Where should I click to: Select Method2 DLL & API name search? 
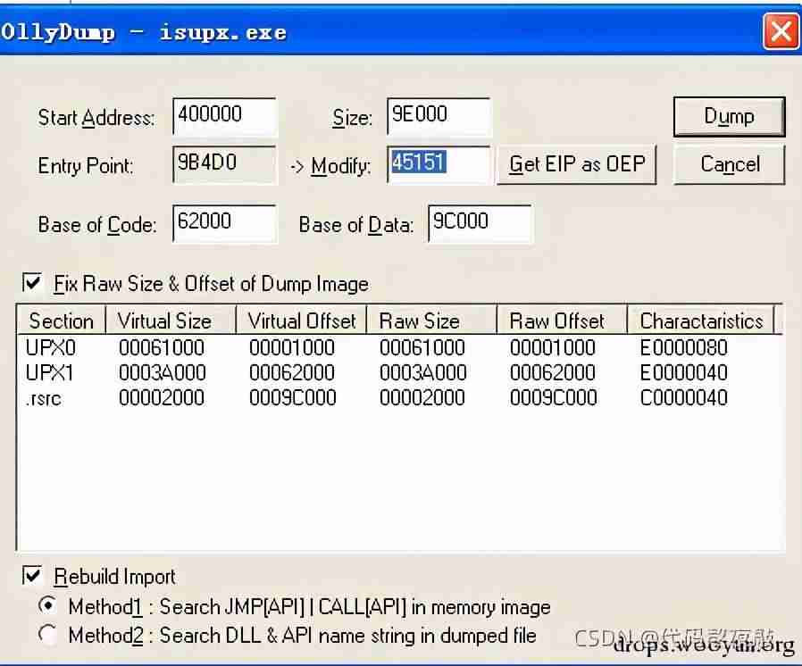pyautogui.click(x=48, y=635)
